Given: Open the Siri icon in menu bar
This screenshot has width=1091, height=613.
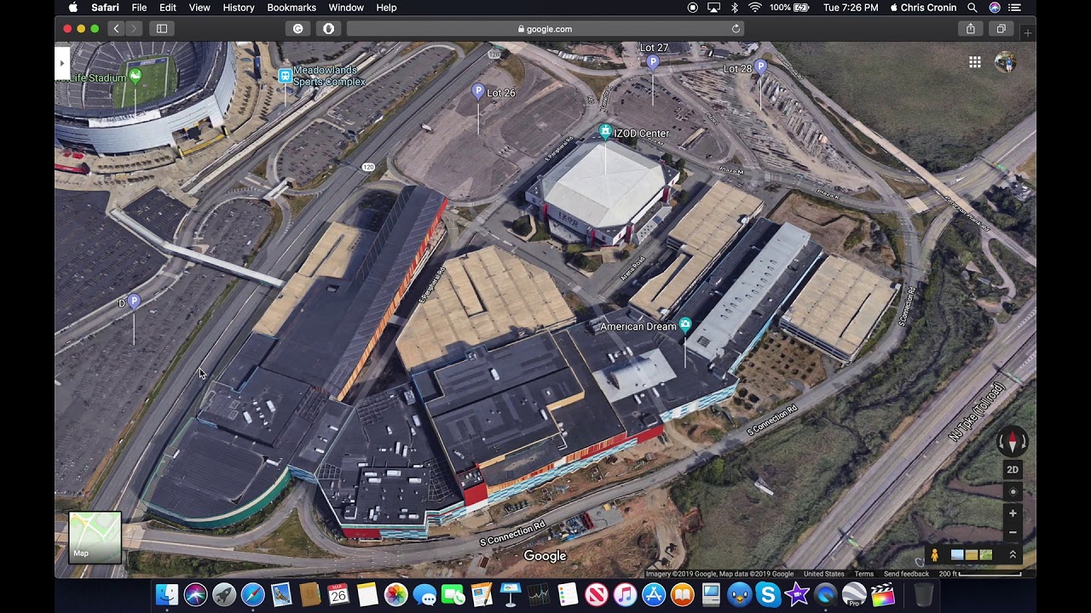Looking at the screenshot, I should (x=995, y=8).
